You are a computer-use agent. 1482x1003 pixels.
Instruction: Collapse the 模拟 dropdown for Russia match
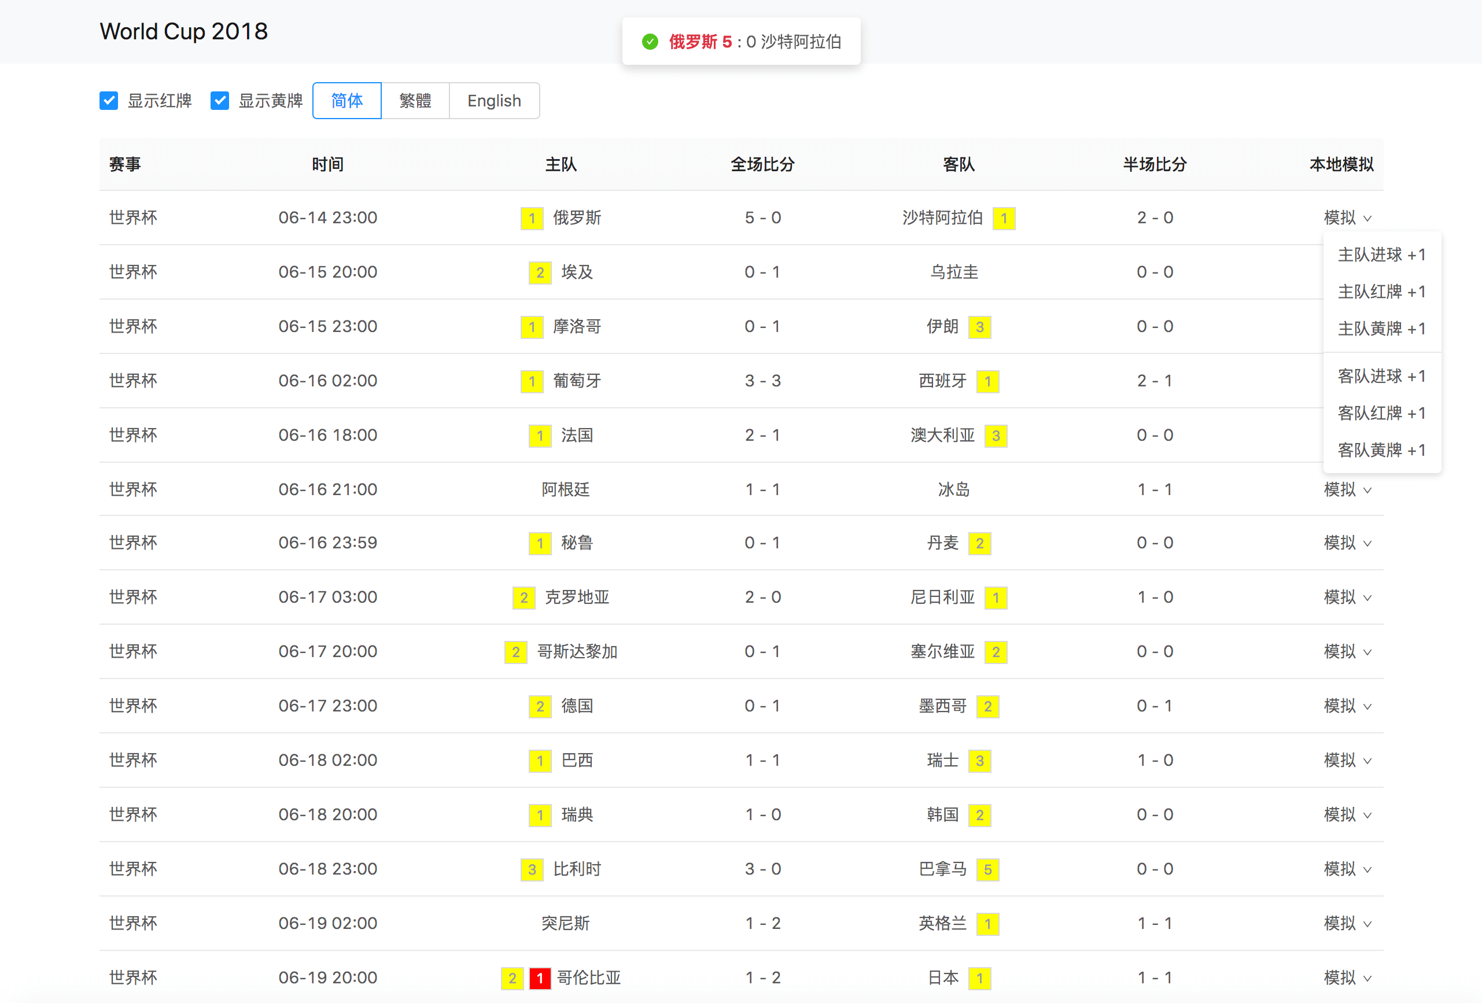click(x=1347, y=218)
